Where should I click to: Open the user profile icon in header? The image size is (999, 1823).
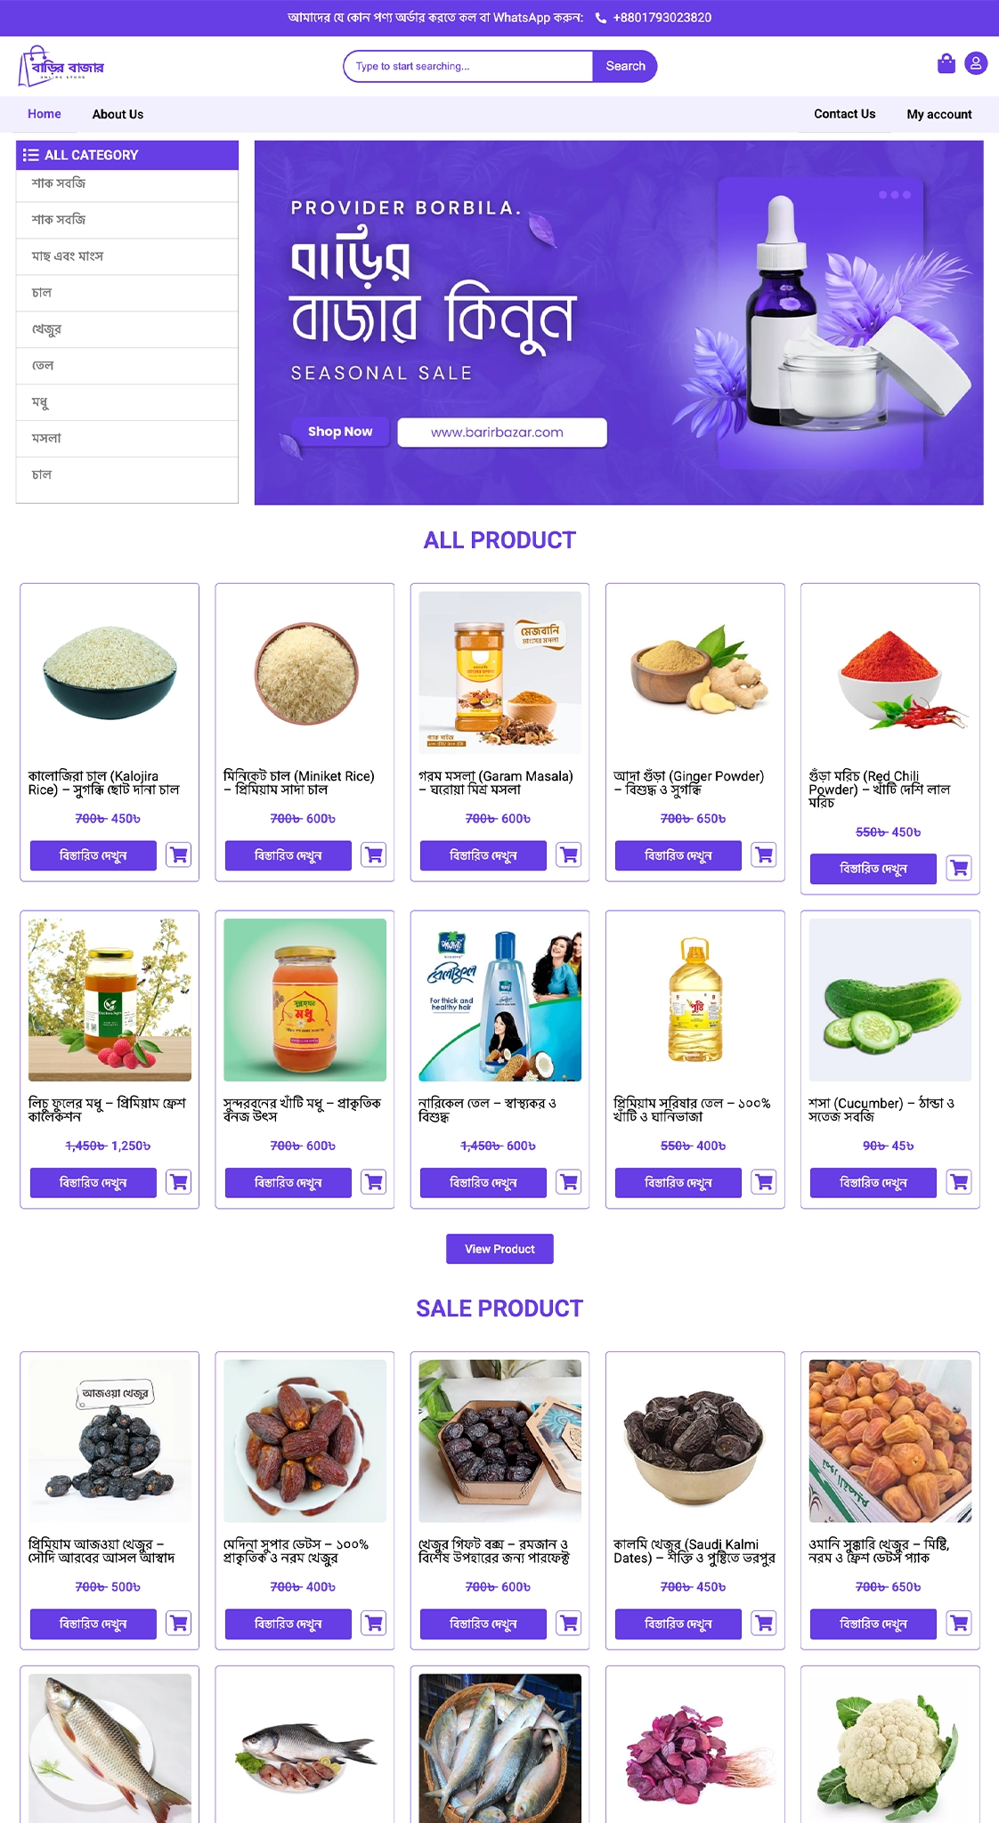coord(976,63)
